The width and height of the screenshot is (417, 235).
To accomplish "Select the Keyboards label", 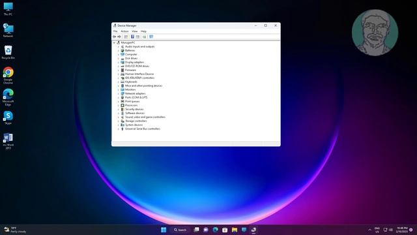I will pos(131,82).
